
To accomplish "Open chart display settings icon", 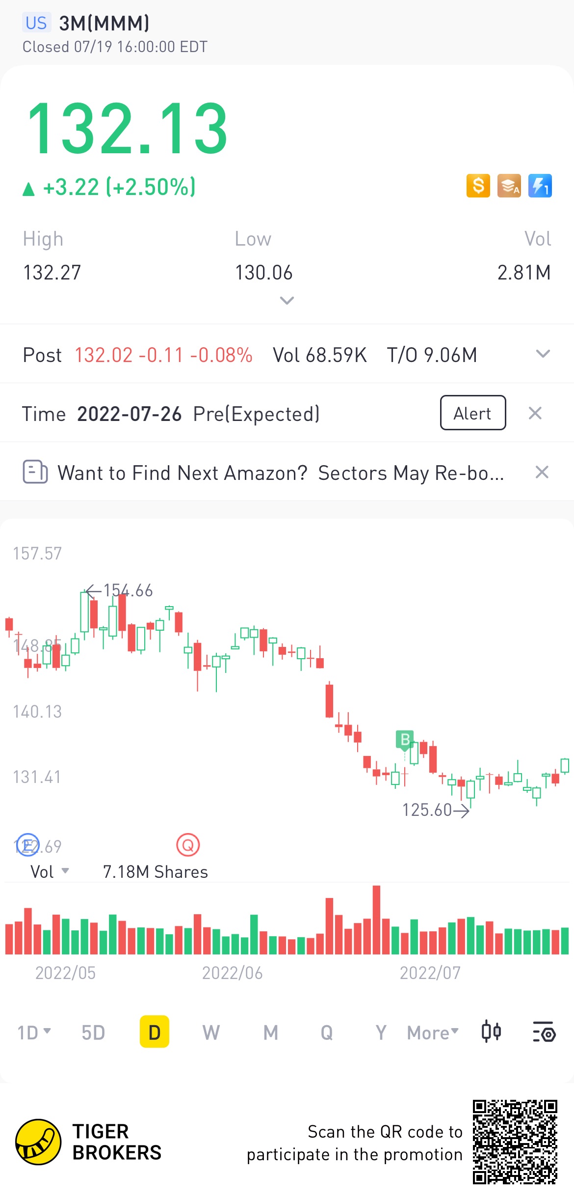I will click(x=544, y=1032).
